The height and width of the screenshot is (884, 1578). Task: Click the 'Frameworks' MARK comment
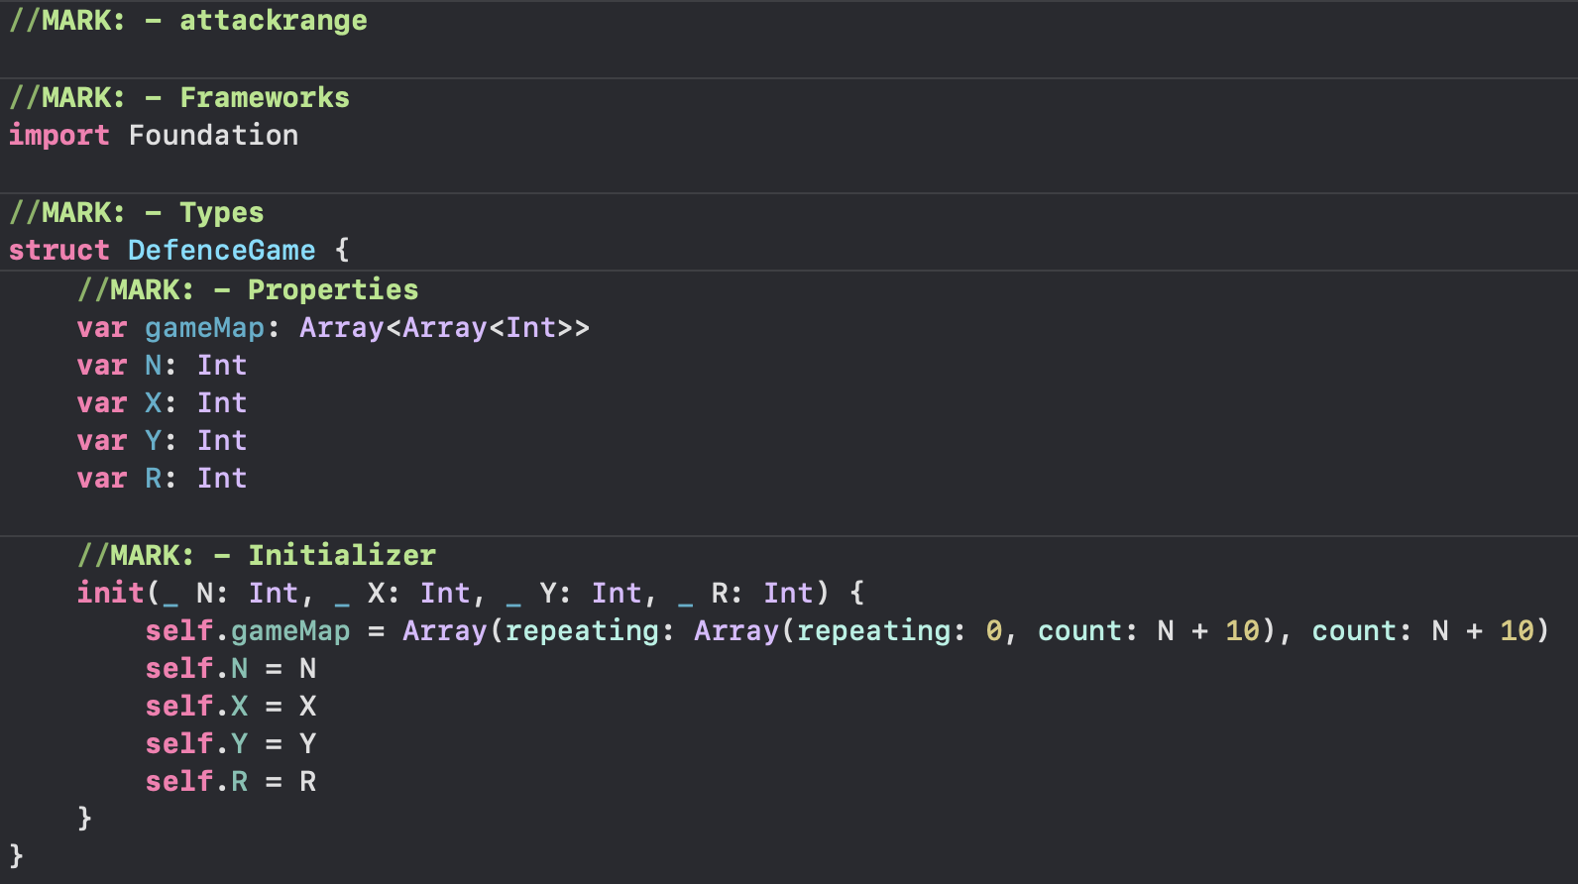[179, 98]
